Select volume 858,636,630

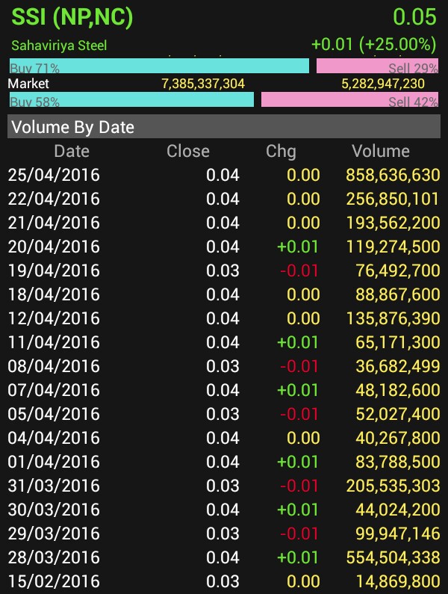(393, 175)
